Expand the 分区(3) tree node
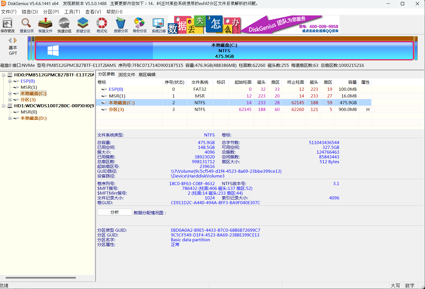The image size is (425, 289). [10, 100]
